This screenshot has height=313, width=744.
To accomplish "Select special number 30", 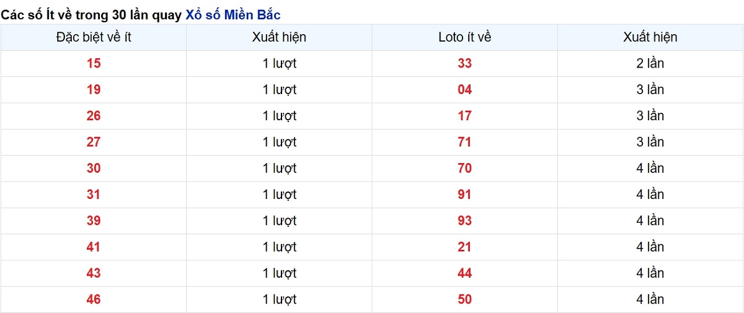I will [94, 168].
